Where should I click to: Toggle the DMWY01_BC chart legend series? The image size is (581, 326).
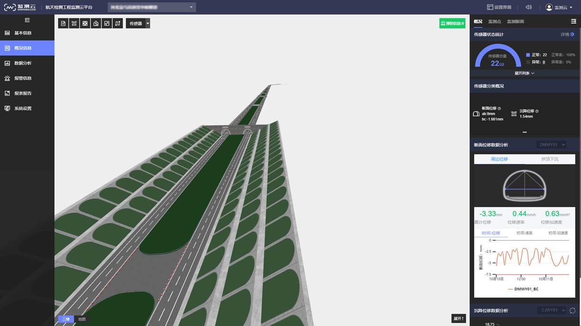[x=523, y=289]
